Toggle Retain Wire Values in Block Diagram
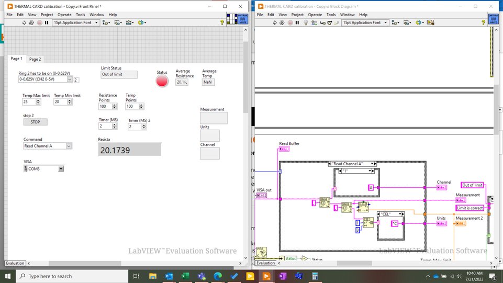Viewport: 503px width, 283px height. coord(314,23)
